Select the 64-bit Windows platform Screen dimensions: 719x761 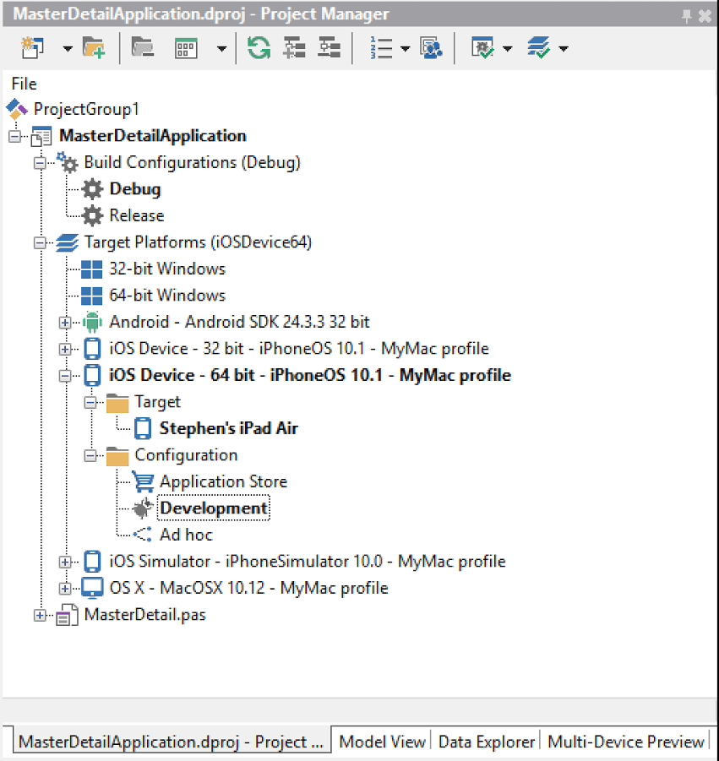click(x=167, y=295)
